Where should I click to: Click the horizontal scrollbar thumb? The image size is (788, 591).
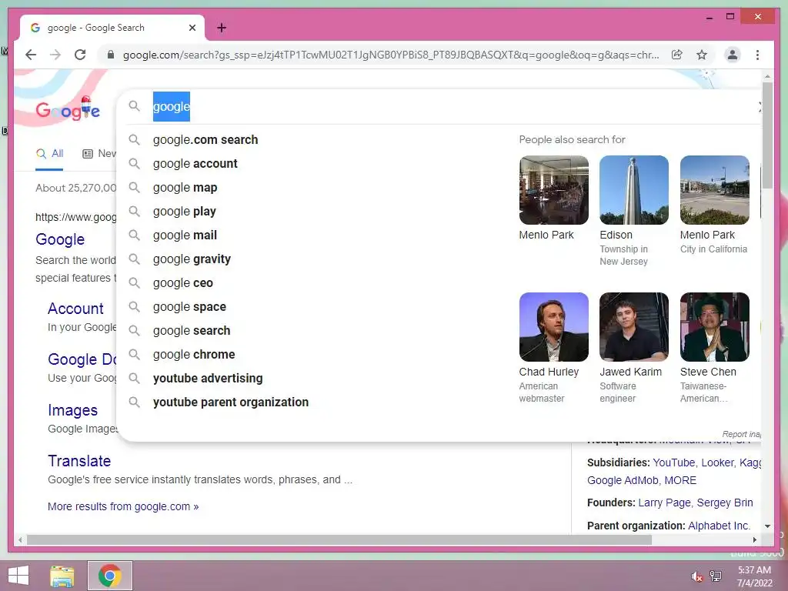point(339,539)
